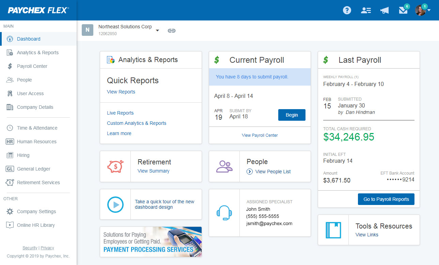
Task: Click the User Access keys icon
Action: (10, 93)
